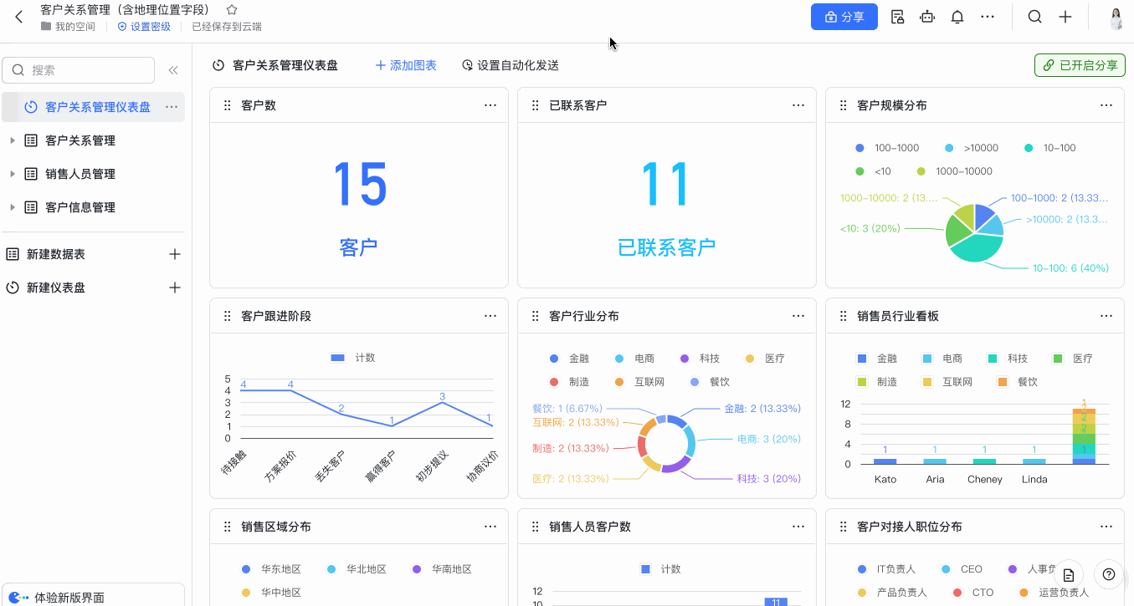This screenshot has width=1134, height=606.
Task: Open the more options ellipsis in top bar
Action: (x=988, y=16)
